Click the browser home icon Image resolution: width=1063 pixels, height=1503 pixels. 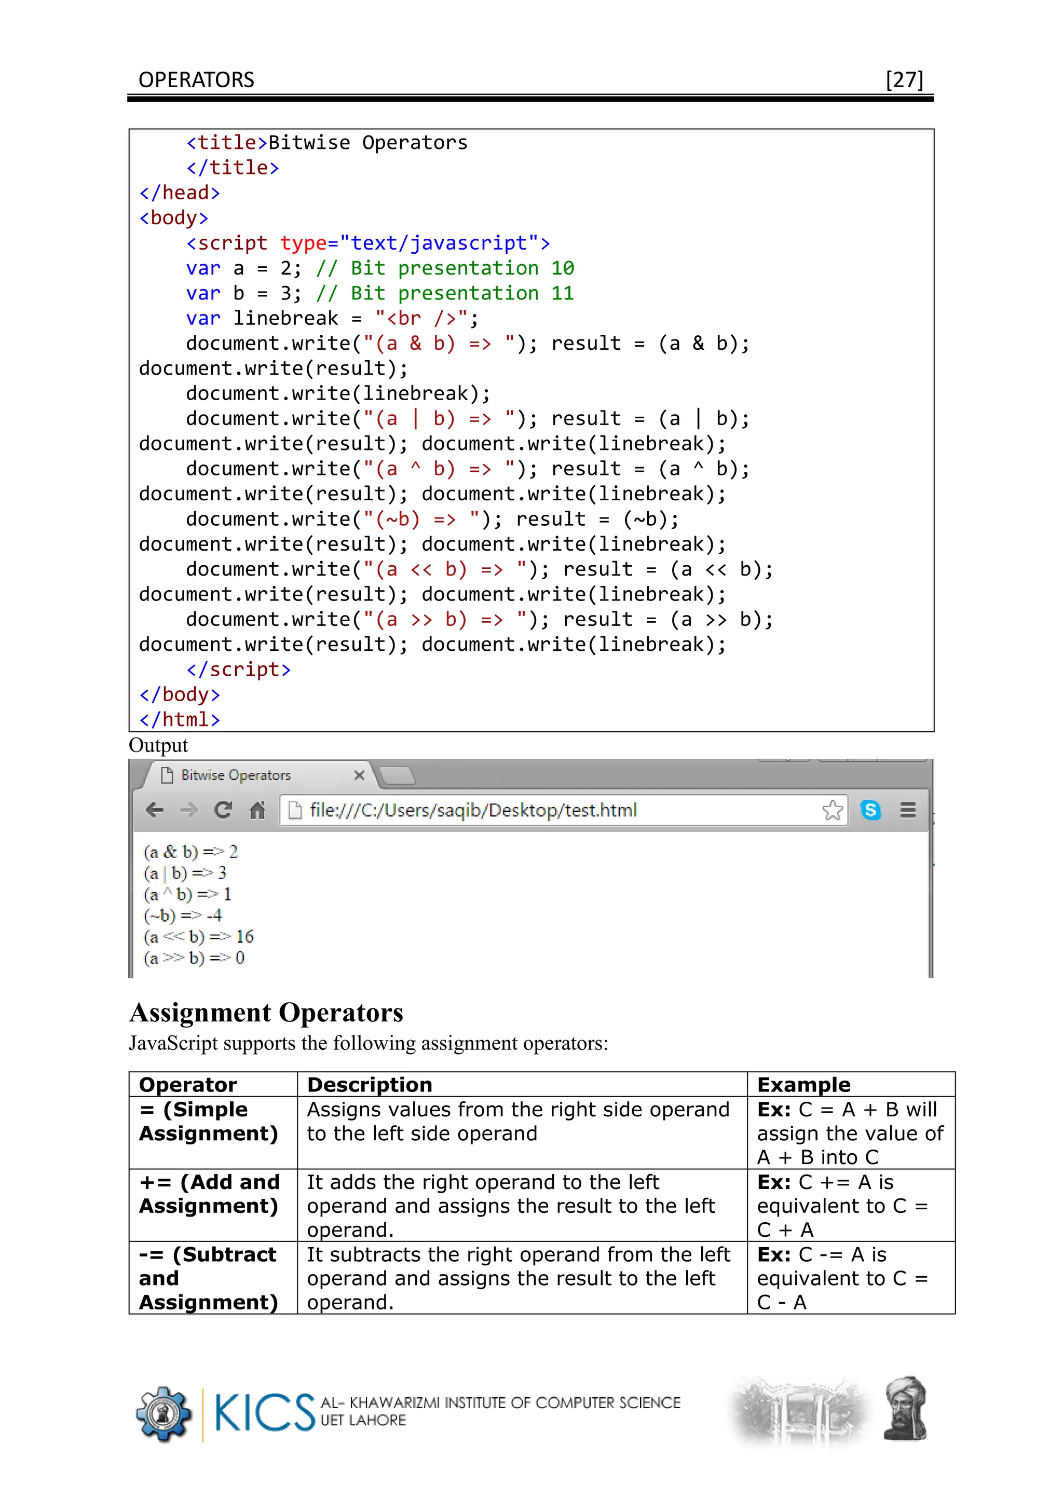pos(257,811)
